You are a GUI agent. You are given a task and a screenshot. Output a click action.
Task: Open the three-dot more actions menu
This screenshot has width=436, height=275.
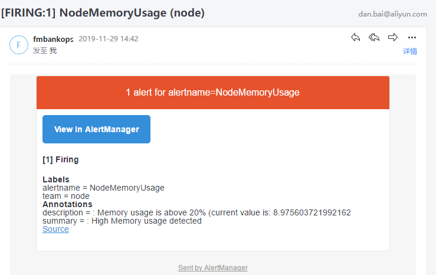tap(412, 38)
